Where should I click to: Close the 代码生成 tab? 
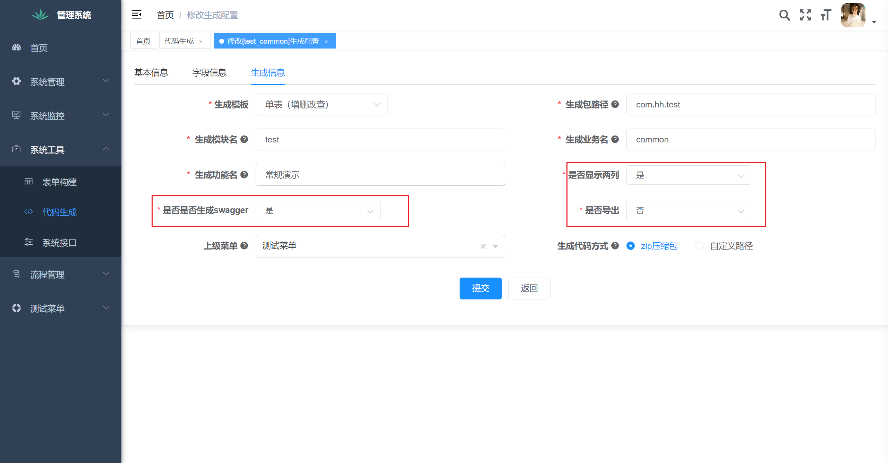point(201,42)
